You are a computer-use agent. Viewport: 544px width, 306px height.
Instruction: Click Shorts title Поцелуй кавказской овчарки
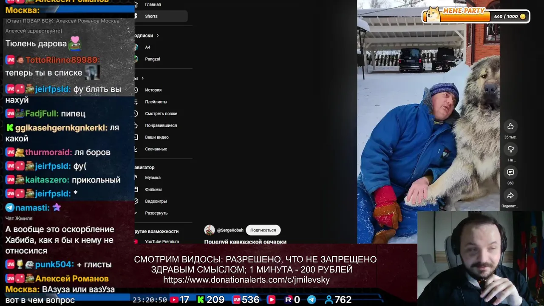tap(245, 241)
